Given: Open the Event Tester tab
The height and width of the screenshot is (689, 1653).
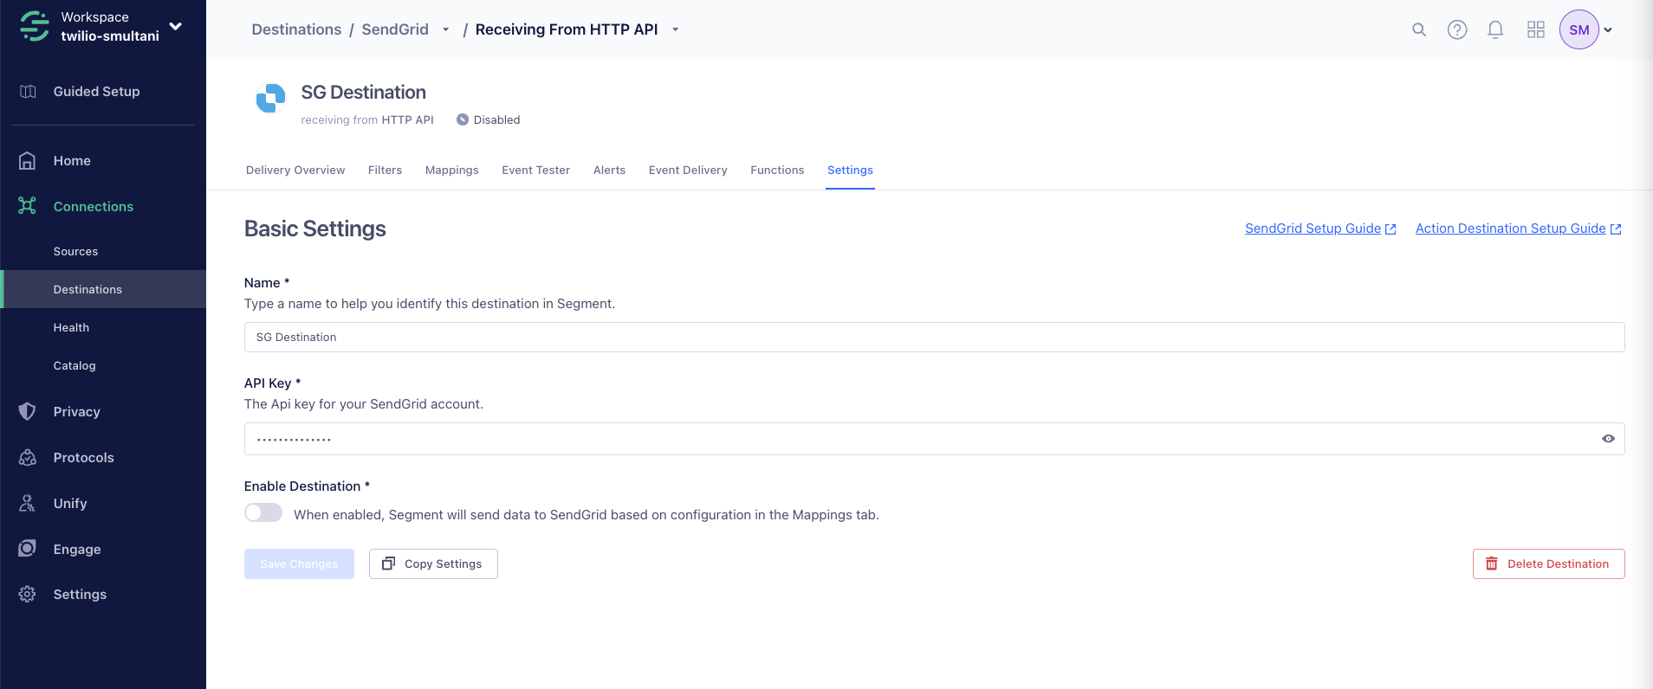Looking at the screenshot, I should (x=536, y=171).
